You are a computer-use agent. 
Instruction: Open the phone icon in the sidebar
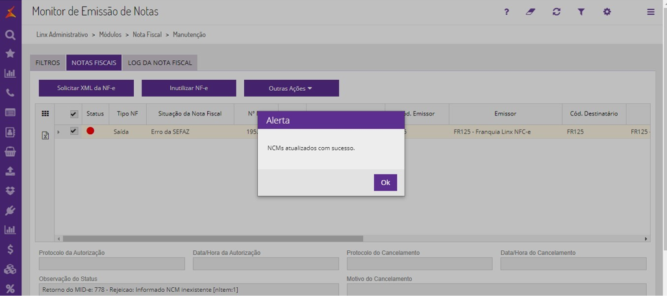(10, 93)
